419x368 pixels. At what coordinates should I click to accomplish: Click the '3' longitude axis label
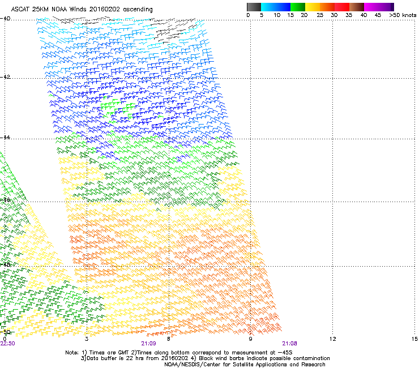point(87,339)
